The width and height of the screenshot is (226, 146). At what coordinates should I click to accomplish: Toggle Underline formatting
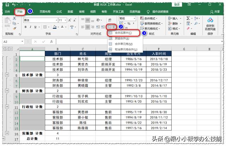coord(35,27)
